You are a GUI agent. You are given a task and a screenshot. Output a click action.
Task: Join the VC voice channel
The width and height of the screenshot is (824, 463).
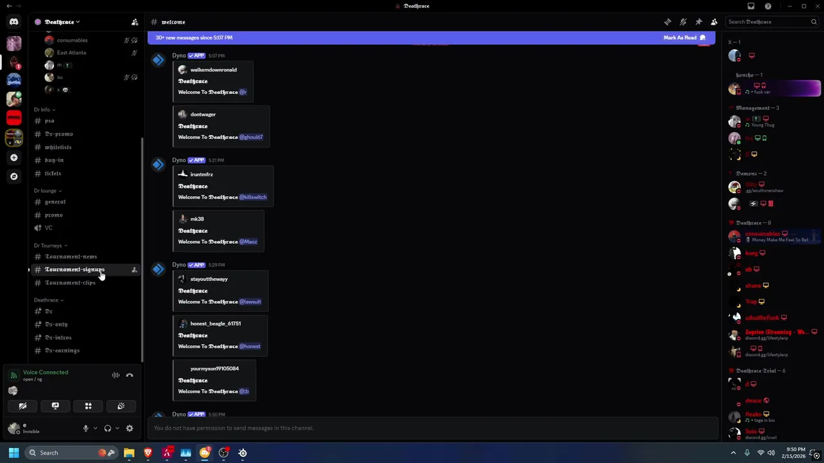pyautogui.click(x=84, y=228)
